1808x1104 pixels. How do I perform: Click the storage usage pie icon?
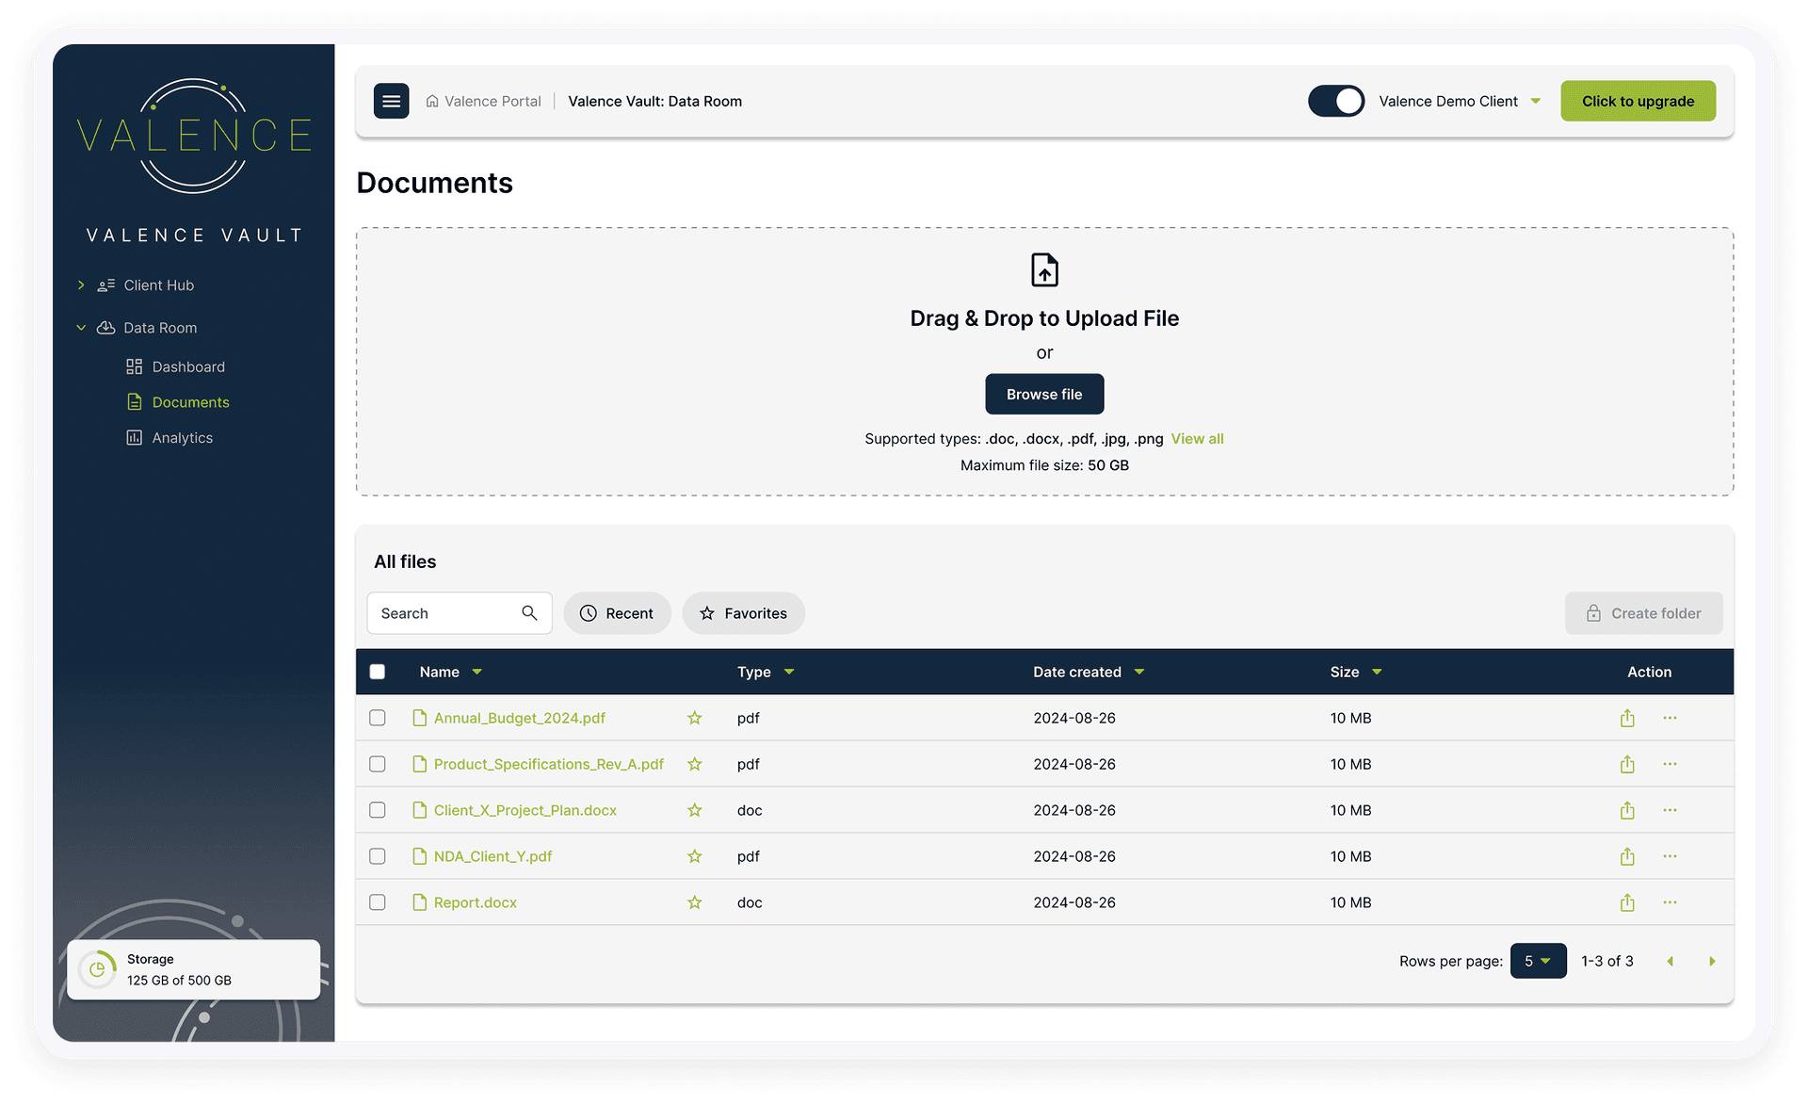click(98, 968)
